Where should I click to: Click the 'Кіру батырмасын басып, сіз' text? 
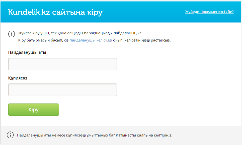43,40
